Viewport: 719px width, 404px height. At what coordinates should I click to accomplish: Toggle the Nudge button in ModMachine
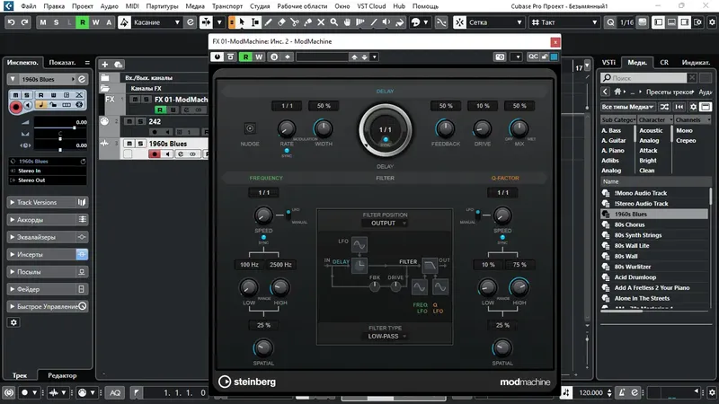click(x=250, y=128)
